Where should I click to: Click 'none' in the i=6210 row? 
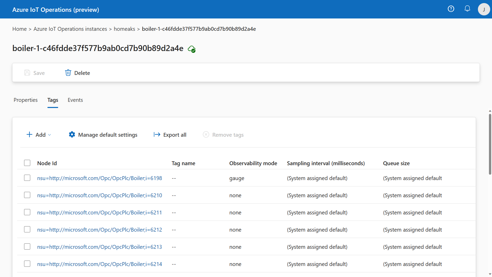(x=235, y=195)
